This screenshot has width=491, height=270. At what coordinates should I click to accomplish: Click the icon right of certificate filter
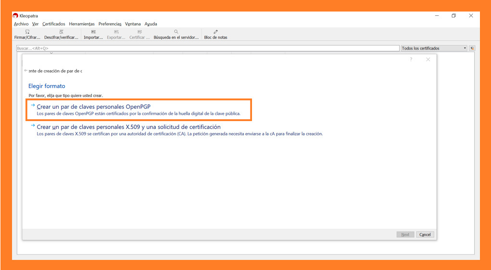pyautogui.click(x=472, y=48)
